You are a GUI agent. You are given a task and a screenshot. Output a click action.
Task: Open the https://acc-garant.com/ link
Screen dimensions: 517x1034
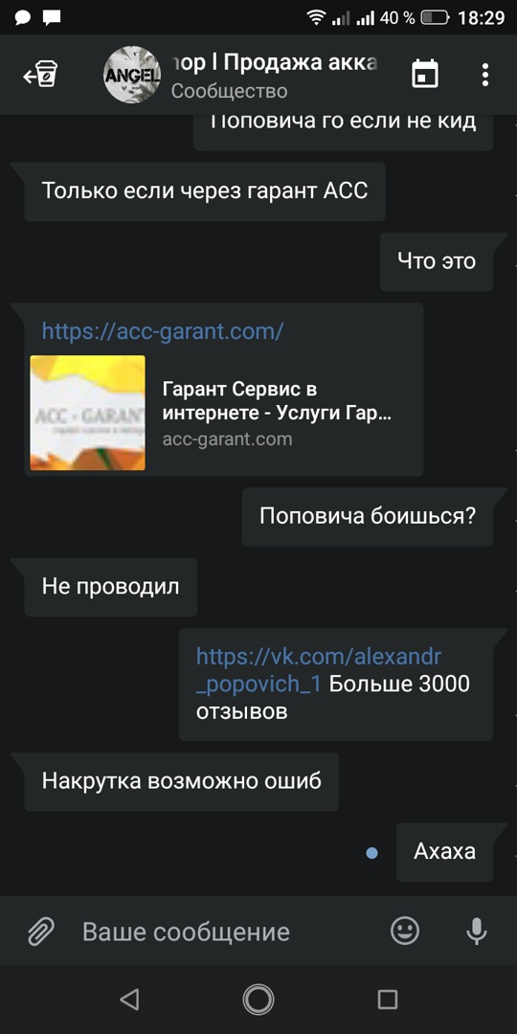[163, 330]
